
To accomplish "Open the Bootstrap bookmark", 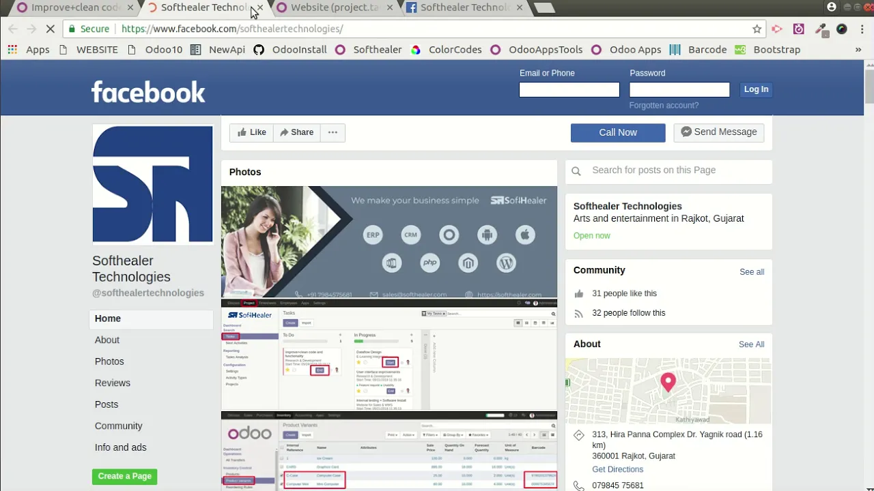I will (x=767, y=50).
